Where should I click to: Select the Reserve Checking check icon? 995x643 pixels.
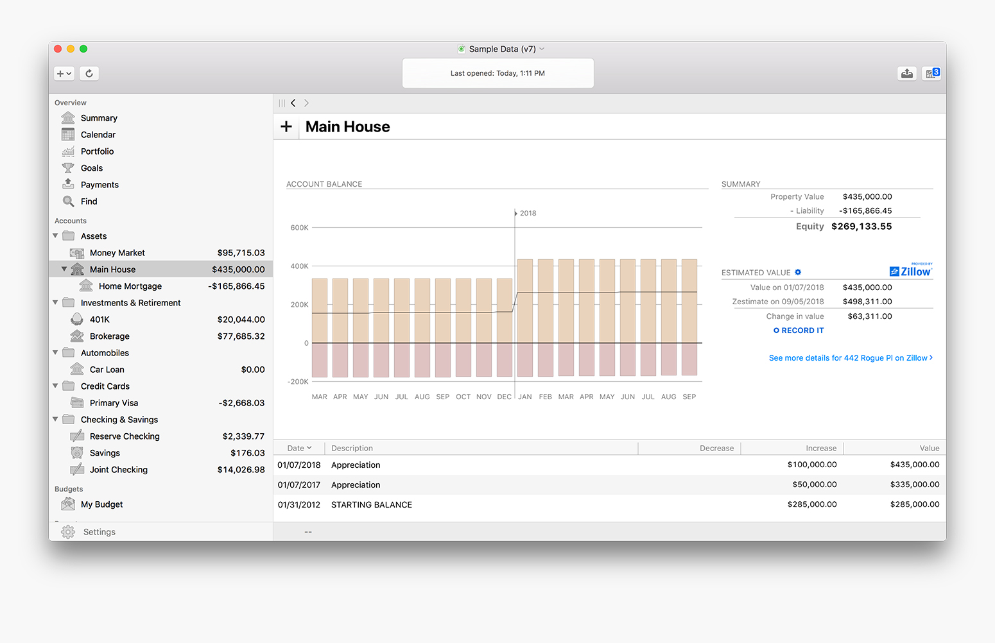(77, 436)
